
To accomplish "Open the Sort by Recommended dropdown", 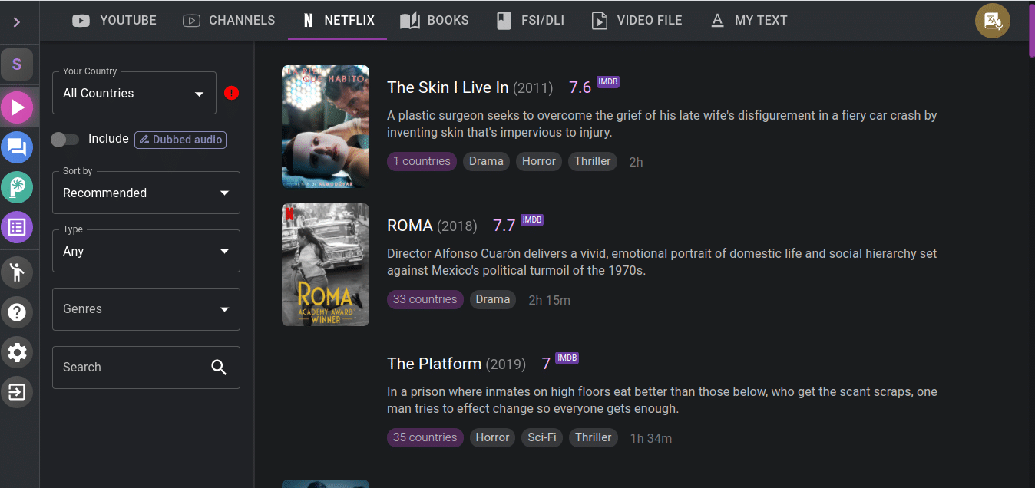I will tap(146, 193).
